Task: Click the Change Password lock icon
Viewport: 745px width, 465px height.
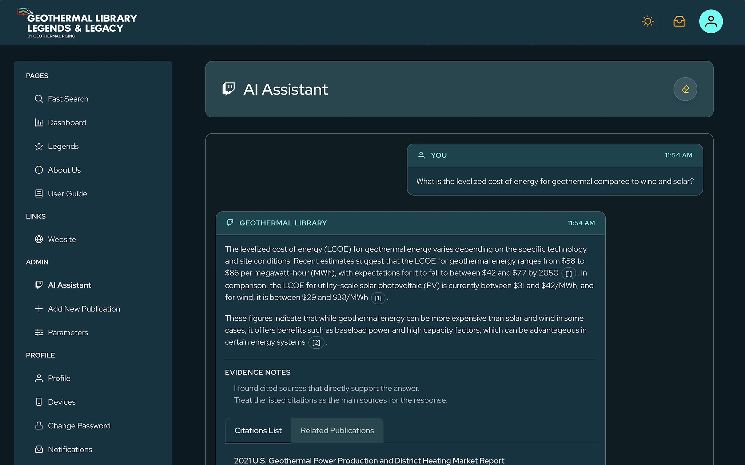Action: point(39,425)
